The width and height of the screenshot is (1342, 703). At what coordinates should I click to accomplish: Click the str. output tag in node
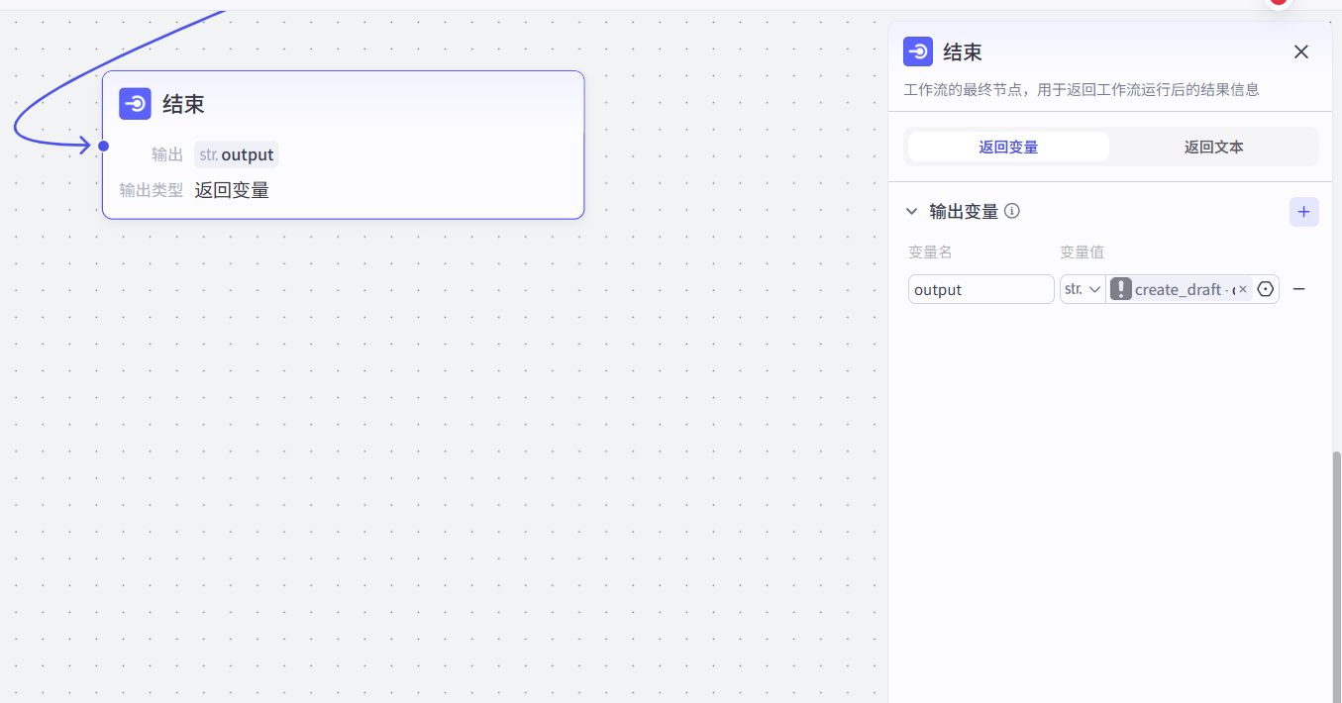tap(237, 154)
